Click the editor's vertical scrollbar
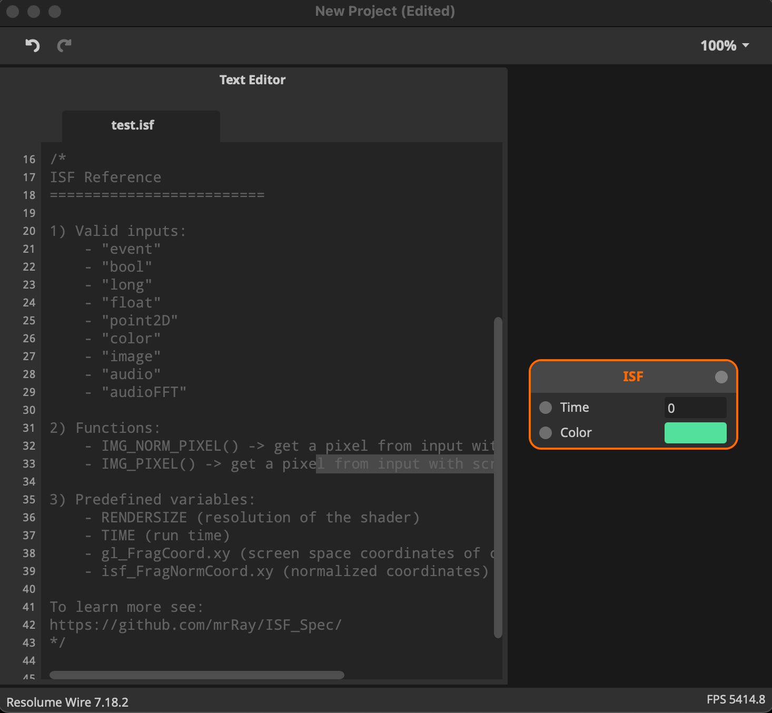 [498, 474]
